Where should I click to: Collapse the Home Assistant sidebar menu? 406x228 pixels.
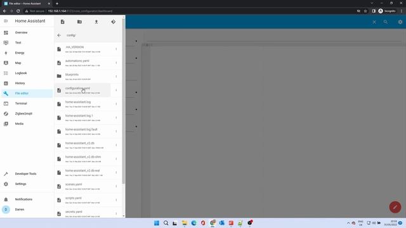6,21
